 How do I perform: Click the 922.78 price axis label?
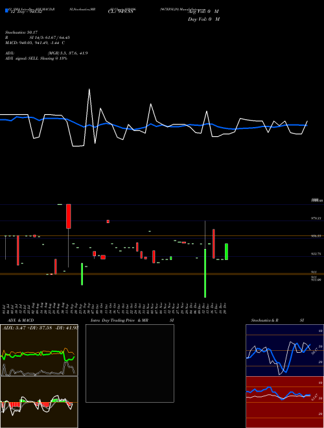(x=316, y=254)
